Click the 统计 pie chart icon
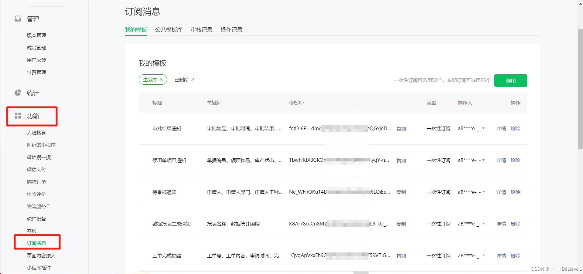This screenshot has height=274, width=583. [18, 93]
